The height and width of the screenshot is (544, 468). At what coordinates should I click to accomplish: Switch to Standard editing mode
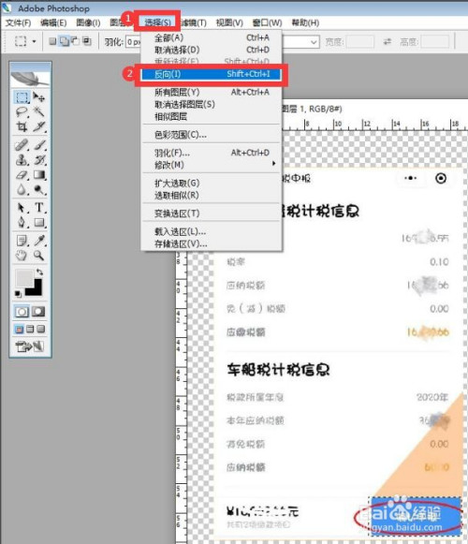point(22,312)
